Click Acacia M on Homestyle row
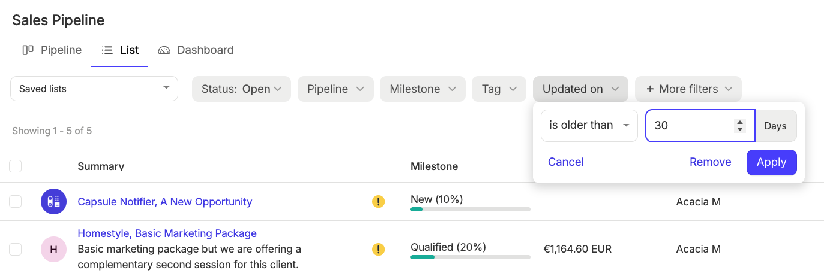This screenshot has width=824, height=276. pyautogui.click(x=699, y=249)
